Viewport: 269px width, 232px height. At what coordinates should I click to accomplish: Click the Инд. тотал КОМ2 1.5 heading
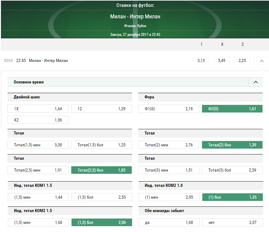click(x=33, y=211)
